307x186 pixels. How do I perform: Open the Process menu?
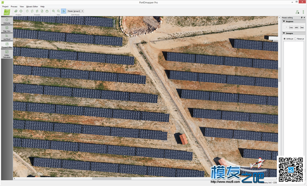click(x=14, y=6)
